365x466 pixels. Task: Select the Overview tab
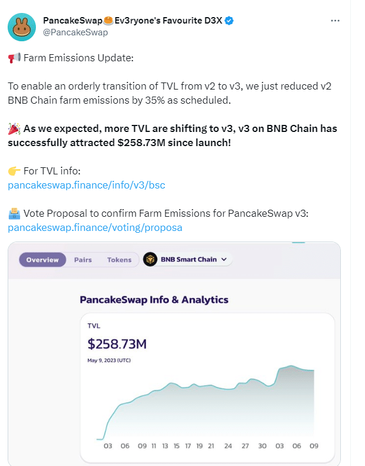42,260
